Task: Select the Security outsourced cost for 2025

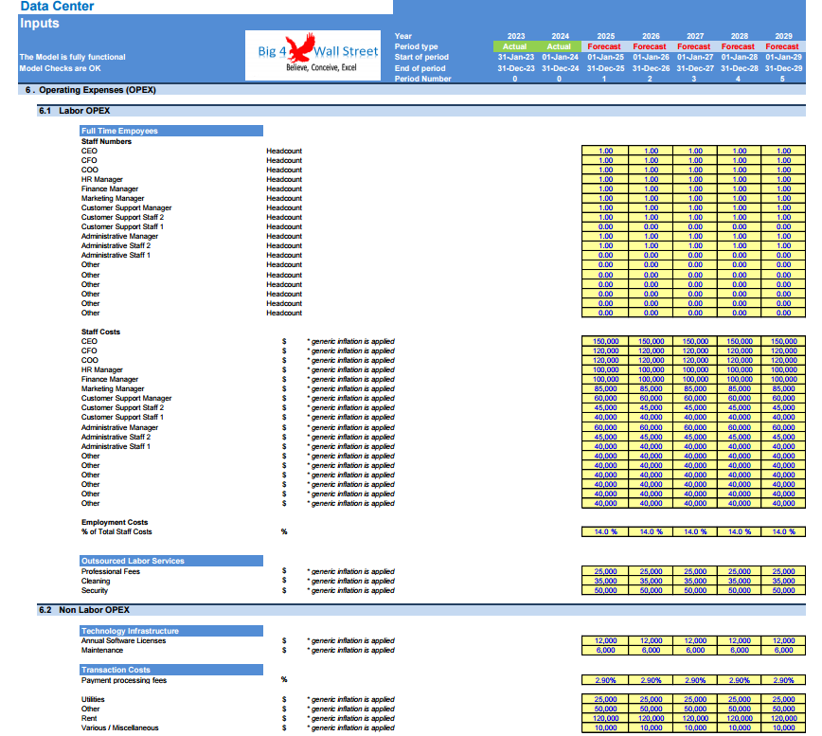Action: [605, 590]
